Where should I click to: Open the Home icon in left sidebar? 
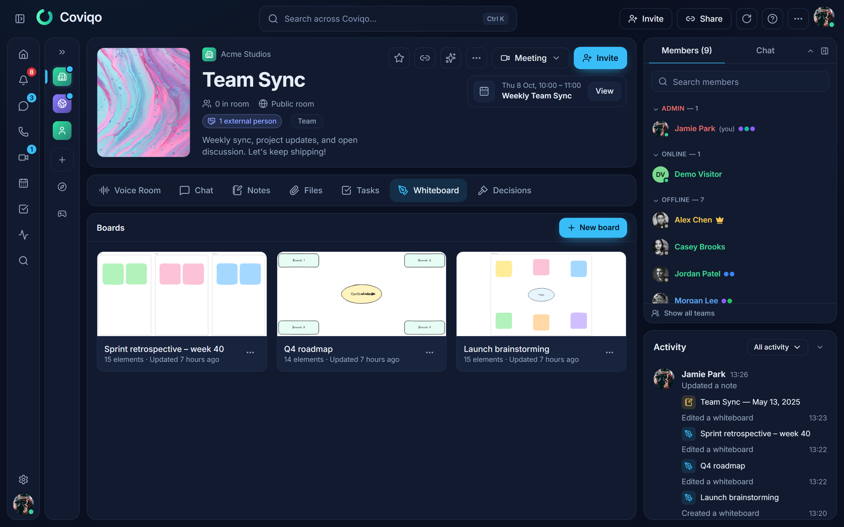pos(23,54)
